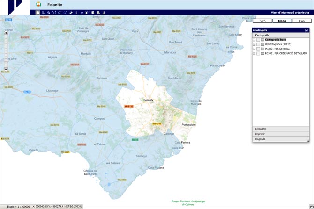Expand the Imprimir section
This screenshot has width=314, height=209.
click(281, 134)
